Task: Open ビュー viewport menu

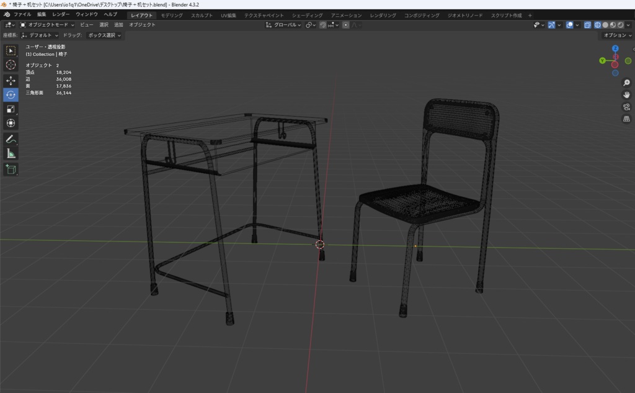Action: click(x=87, y=25)
